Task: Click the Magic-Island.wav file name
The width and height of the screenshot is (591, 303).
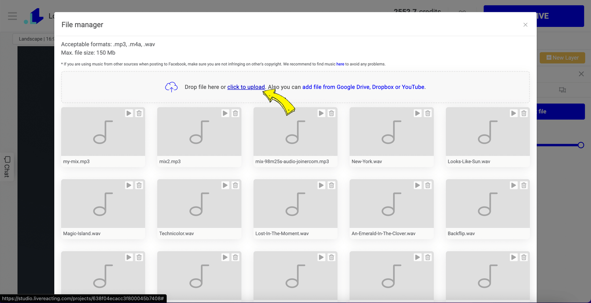Action: pos(82,234)
